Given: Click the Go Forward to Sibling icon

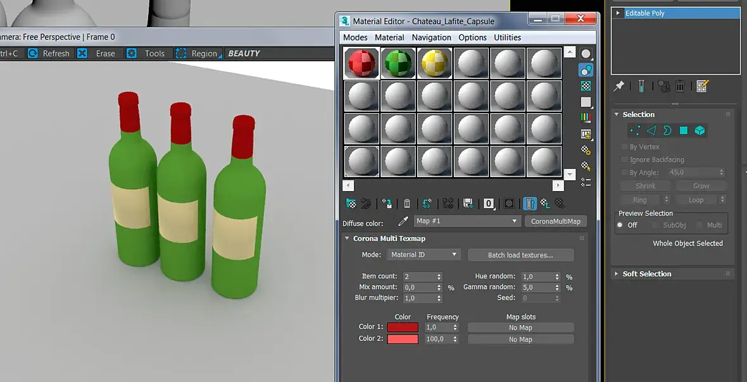Looking at the screenshot, I should click(560, 204).
